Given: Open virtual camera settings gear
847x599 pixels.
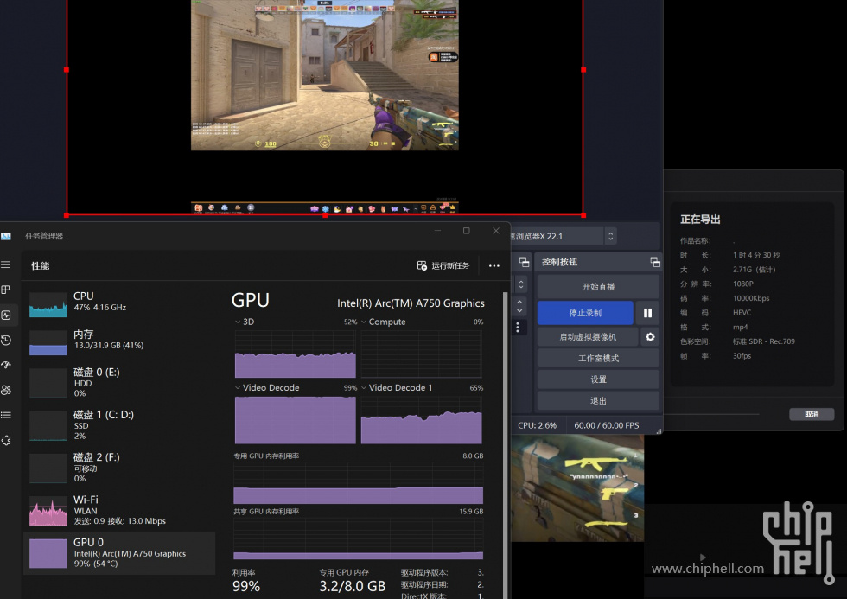Looking at the screenshot, I should click(x=650, y=337).
